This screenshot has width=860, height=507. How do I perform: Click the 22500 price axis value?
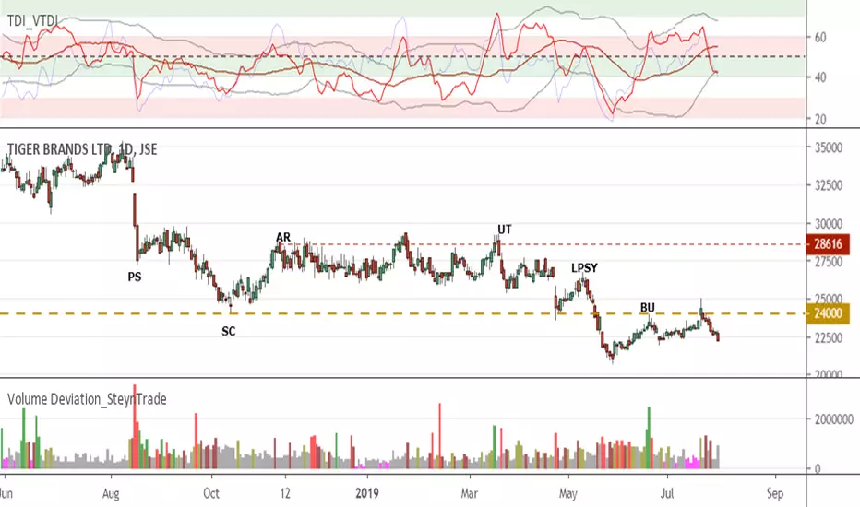click(x=829, y=337)
